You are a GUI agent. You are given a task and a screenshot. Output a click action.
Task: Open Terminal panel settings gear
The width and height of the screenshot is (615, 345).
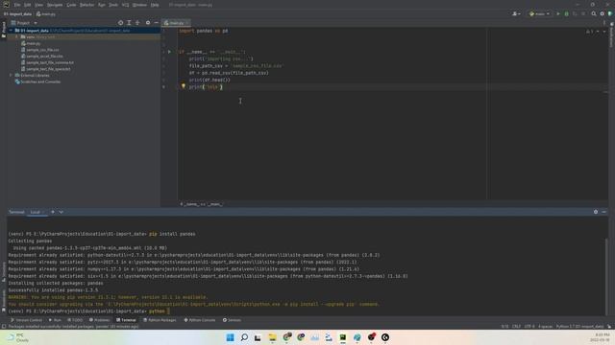596,212
